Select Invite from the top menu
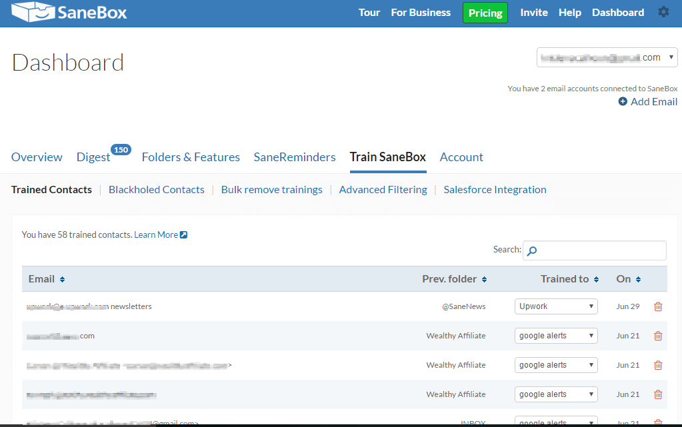Image resolution: width=682 pixels, height=427 pixels. [533, 12]
